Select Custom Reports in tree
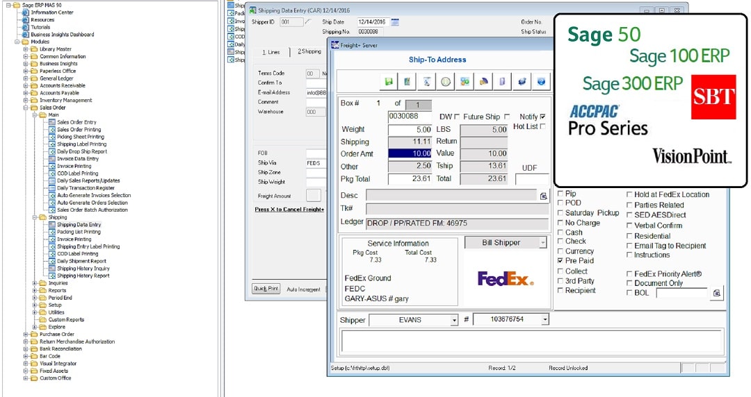The image size is (751, 397). (x=66, y=320)
